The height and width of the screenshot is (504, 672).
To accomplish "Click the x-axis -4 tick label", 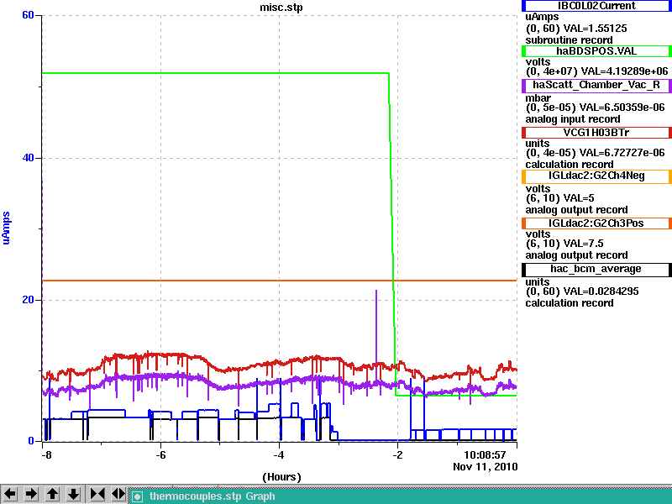I will click(x=279, y=454).
